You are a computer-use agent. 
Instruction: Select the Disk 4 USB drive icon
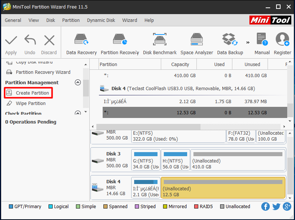97,188
